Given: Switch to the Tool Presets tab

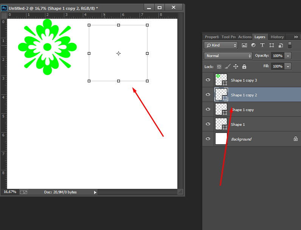Looking at the screenshot, I should coord(228,37).
